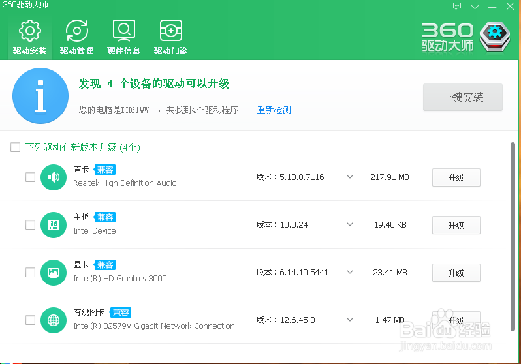
Task: Expand version dropdown for 10.0.24
Action: click(x=349, y=224)
